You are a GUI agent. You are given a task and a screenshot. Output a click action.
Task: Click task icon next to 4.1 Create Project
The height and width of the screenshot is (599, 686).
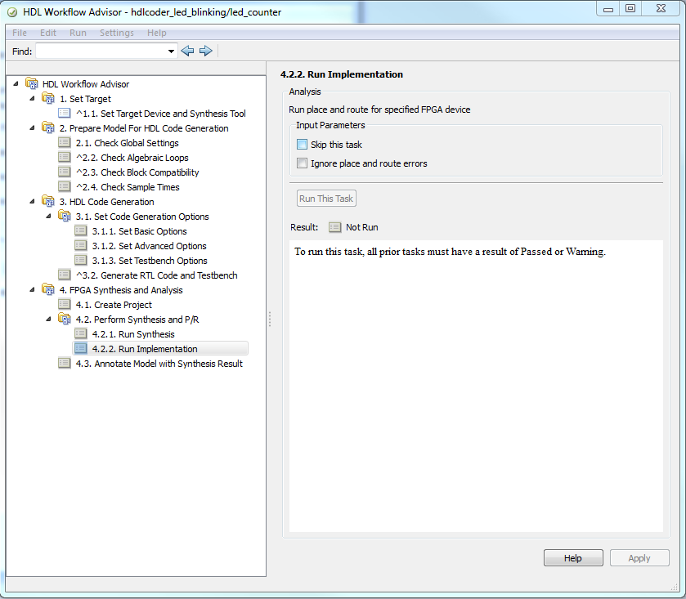[x=65, y=304]
